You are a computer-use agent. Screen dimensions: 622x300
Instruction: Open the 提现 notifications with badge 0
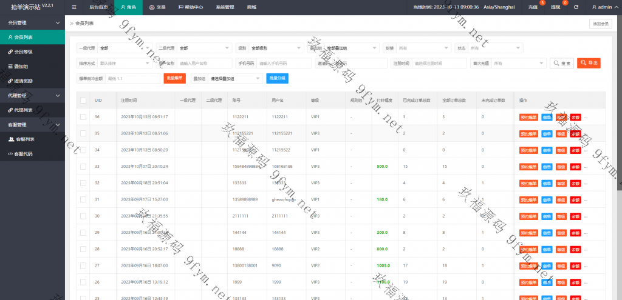556,7
